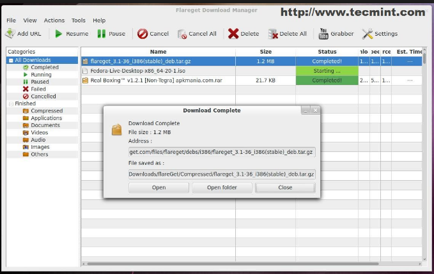The width and height of the screenshot is (434, 274).
Task: Click the Images folder icon
Action: (x=26, y=147)
